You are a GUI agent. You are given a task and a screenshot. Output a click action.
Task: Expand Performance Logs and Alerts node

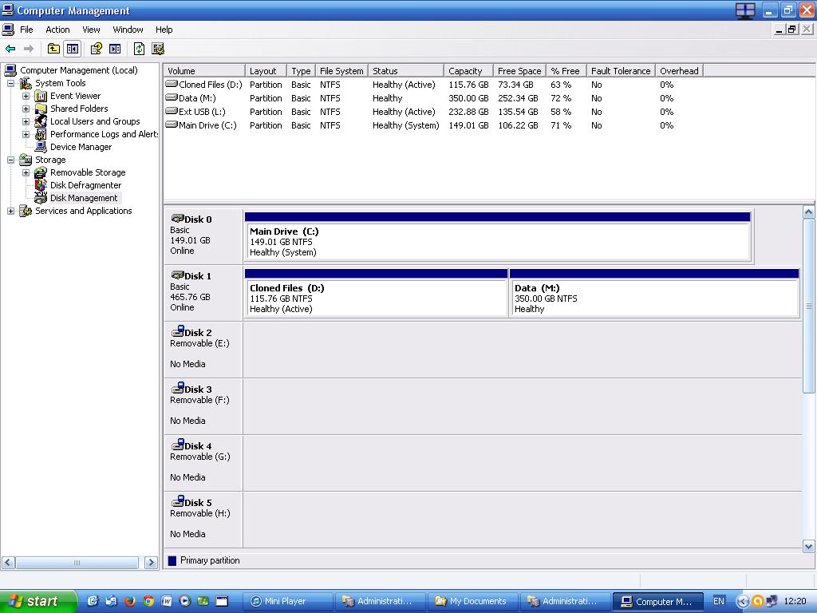pyautogui.click(x=26, y=134)
